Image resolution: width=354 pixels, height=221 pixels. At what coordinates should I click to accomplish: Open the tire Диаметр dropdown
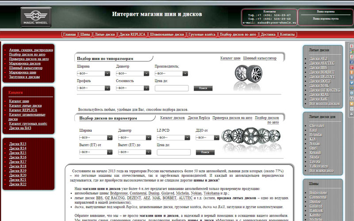[x=132, y=73]
